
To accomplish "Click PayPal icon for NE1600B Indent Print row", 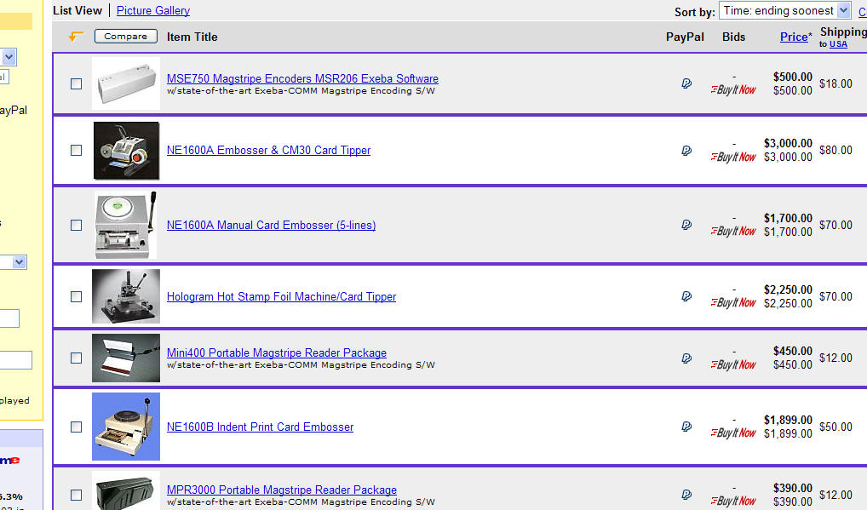I will (686, 427).
